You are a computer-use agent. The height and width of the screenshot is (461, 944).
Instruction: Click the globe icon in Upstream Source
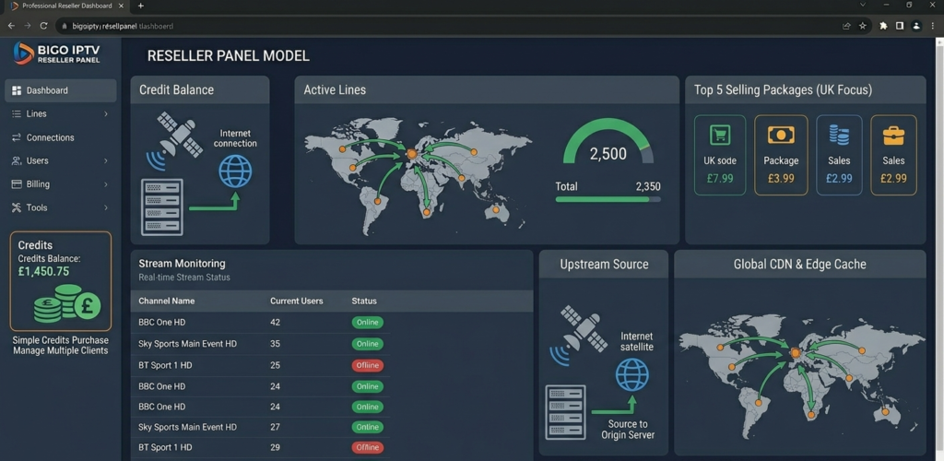632,375
